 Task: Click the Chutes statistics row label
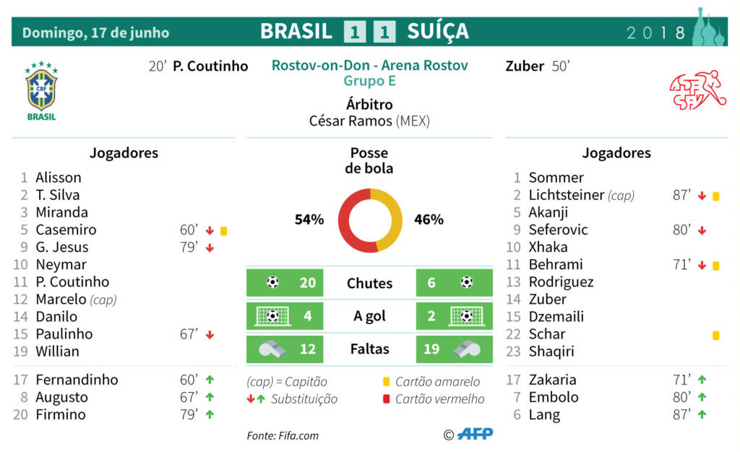coord(369,283)
